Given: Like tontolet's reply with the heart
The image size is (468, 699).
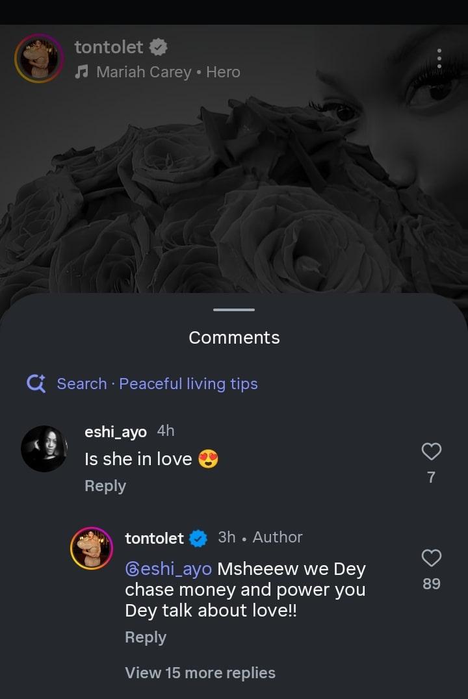Looking at the screenshot, I should click(x=432, y=557).
